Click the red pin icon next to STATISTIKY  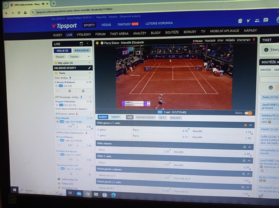[254, 40]
